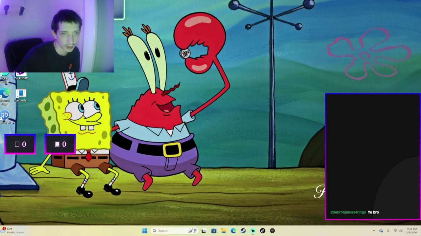Open Task View from the taskbar
Image resolution: width=421 pixels, height=236 pixels.
pyautogui.click(x=204, y=231)
